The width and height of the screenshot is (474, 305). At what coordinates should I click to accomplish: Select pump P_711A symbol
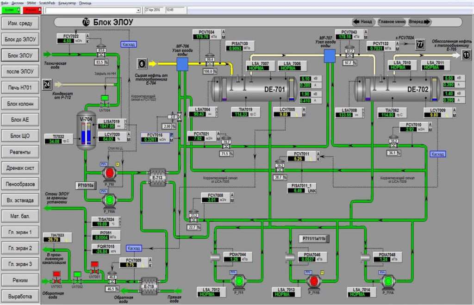click(387, 281)
